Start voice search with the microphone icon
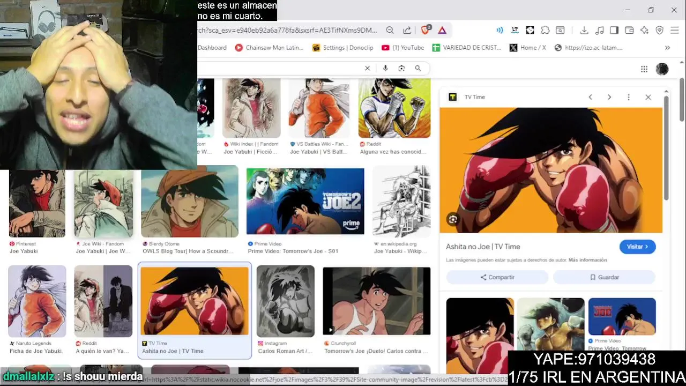The width and height of the screenshot is (686, 386). [x=385, y=68]
